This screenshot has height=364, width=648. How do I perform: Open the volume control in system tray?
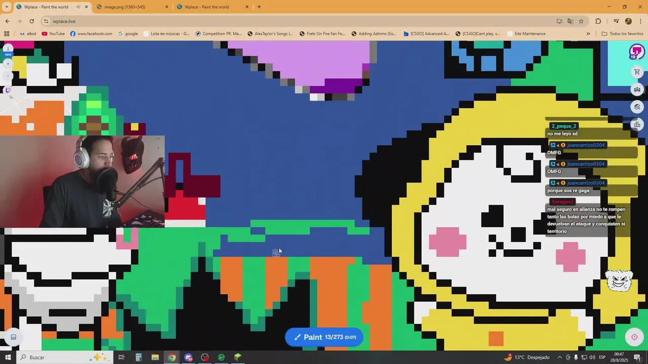(x=592, y=357)
